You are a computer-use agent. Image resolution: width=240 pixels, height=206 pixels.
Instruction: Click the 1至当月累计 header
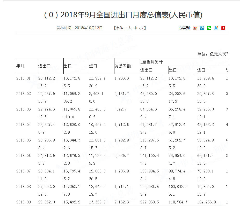tap(151, 62)
